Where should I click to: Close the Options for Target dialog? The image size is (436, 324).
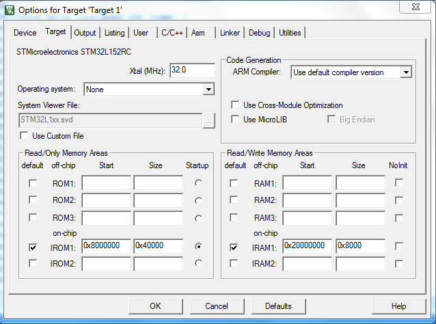(x=415, y=7)
